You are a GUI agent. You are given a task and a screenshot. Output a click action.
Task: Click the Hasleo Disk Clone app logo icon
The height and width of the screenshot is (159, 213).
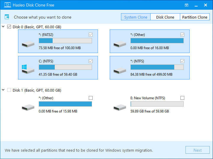[x=7, y=5]
